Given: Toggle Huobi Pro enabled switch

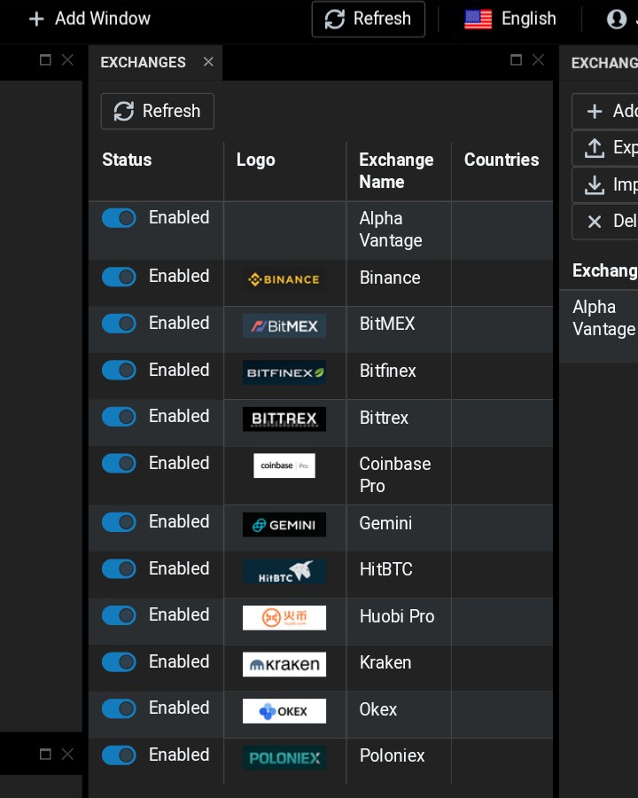Looking at the screenshot, I should point(119,615).
